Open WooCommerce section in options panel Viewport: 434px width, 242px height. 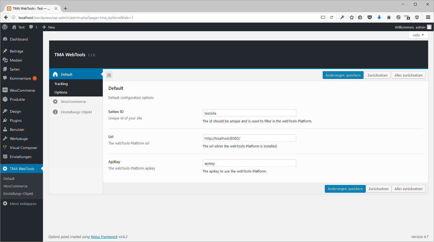[x=76, y=102]
